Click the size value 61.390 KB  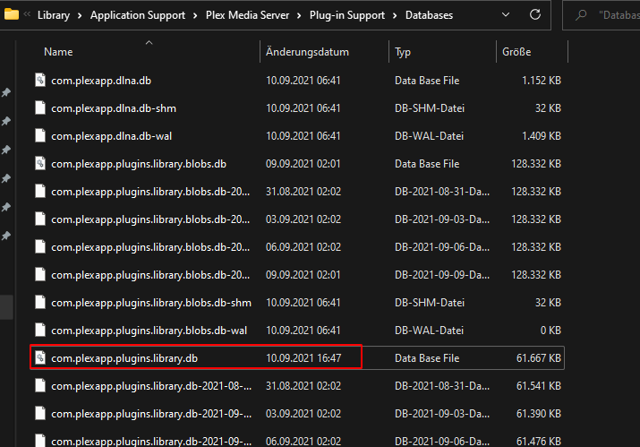(x=538, y=414)
